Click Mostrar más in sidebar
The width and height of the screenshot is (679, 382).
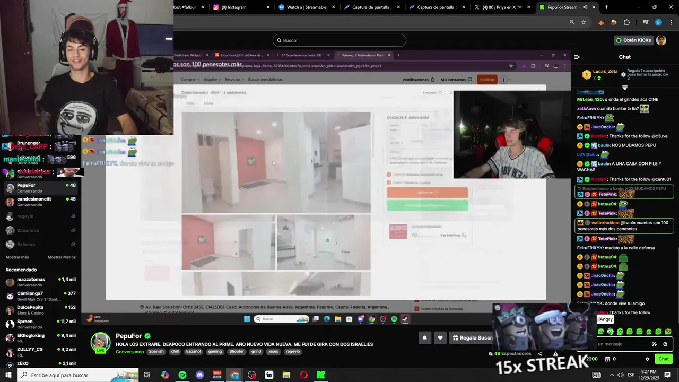pyautogui.click(x=17, y=257)
